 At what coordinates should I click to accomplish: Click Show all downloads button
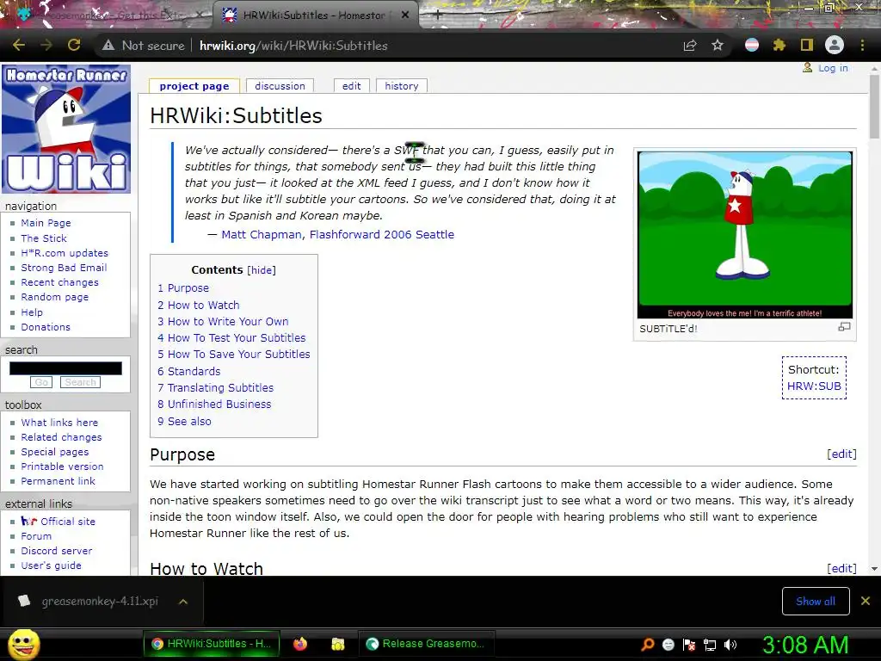pos(816,602)
